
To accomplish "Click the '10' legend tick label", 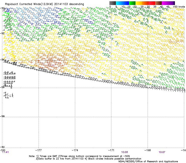I will 123,7.
